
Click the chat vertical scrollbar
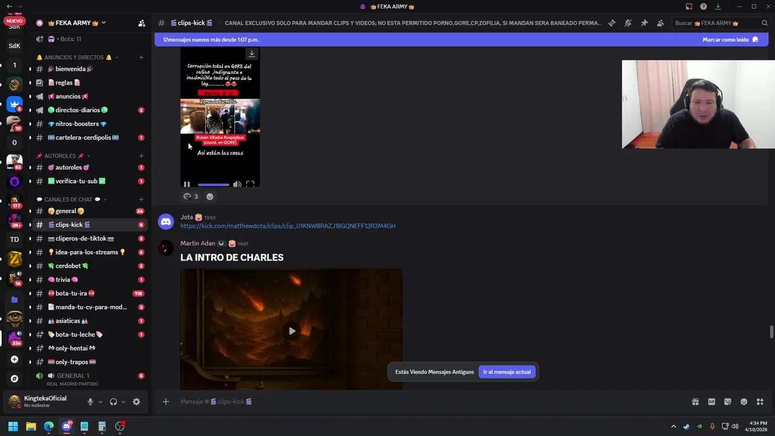tap(771, 332)
